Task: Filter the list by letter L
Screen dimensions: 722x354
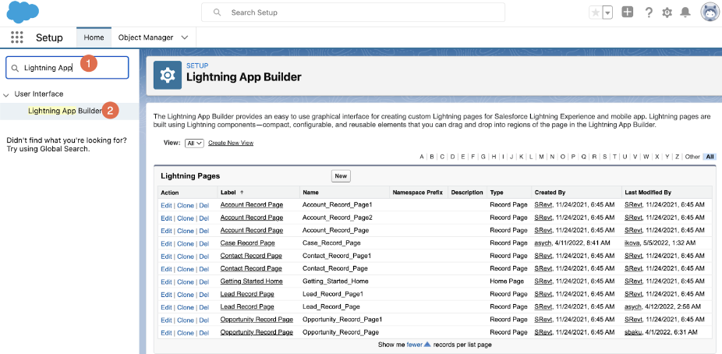Action: (x=531, y=157)
